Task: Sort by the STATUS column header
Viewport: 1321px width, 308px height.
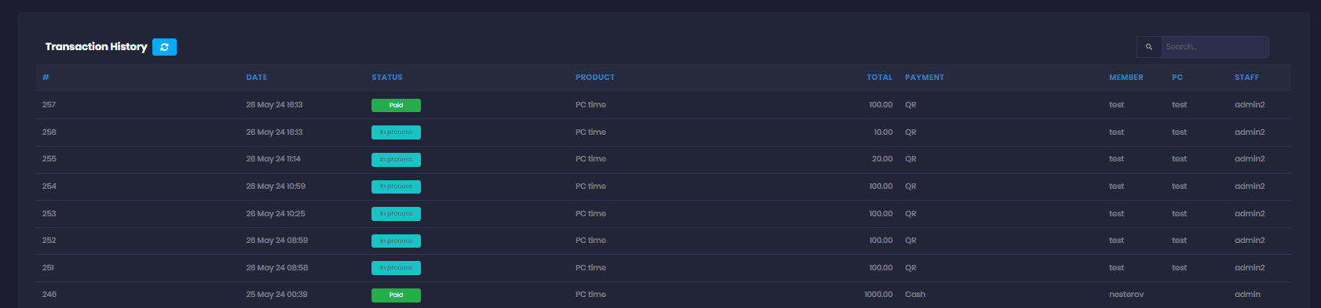Action: click(387, 78)
